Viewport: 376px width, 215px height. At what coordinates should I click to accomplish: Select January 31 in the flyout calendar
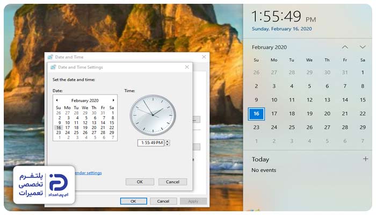(345, 73)
